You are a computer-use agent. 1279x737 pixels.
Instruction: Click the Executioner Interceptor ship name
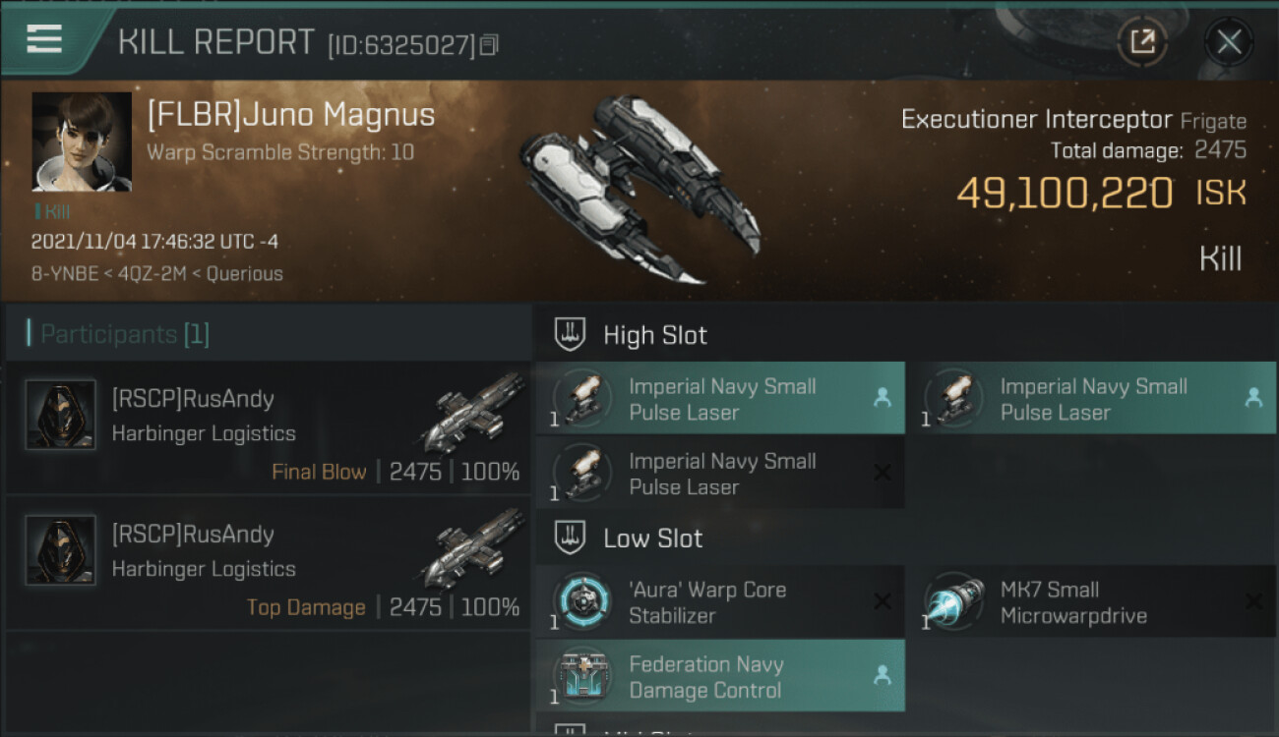[1036, 120]
